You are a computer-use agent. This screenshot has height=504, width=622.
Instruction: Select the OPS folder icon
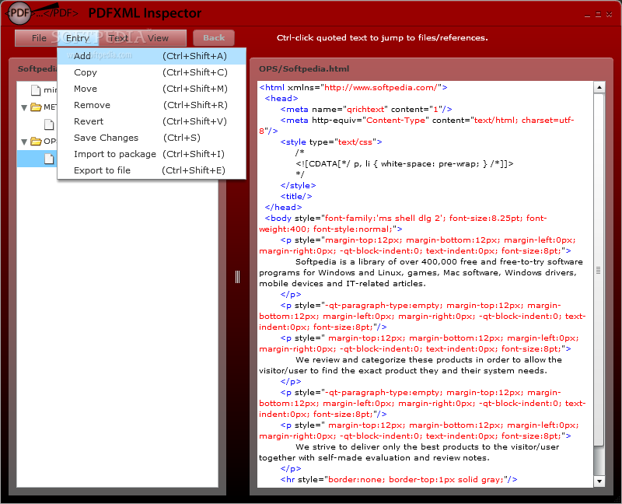coord(36,141)
